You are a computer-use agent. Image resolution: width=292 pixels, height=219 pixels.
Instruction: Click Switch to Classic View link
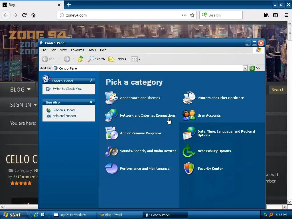[x=67, y=89]
